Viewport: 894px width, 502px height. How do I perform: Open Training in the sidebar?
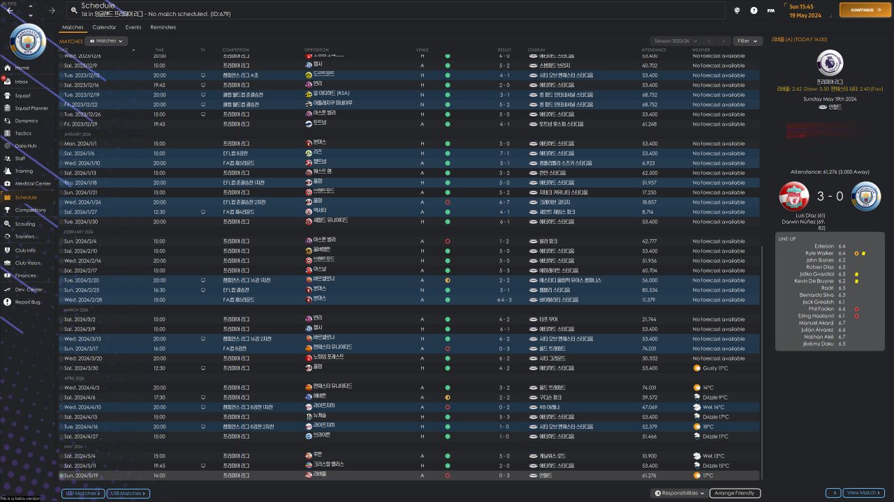pos(24,171)
